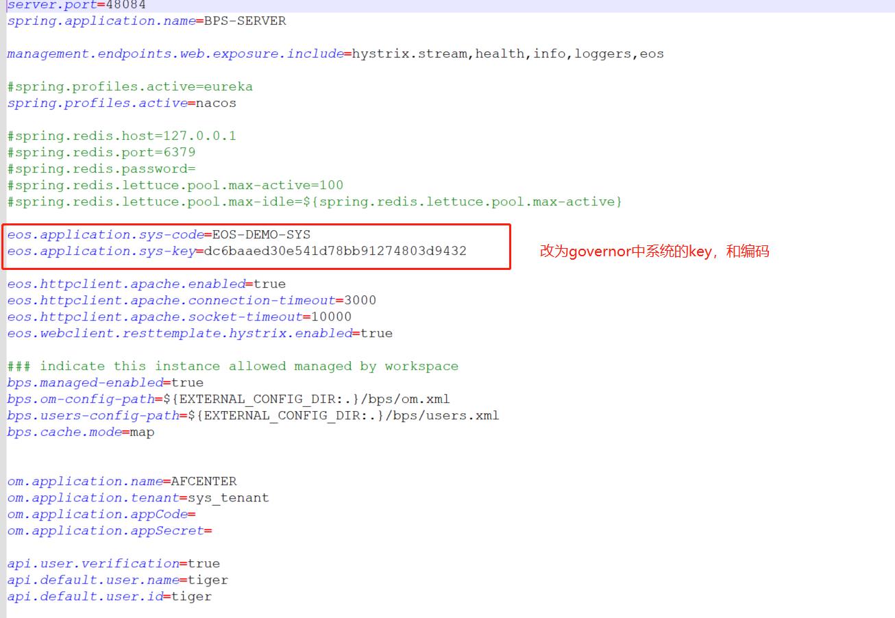
Task: Place cursor on management.endpoints.web.exposure.include key
Action: pos(175,53)
